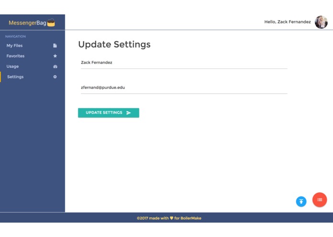Open the Usage page
The image size is (333, 237).
pyautogui.click(x=12, y=66)
